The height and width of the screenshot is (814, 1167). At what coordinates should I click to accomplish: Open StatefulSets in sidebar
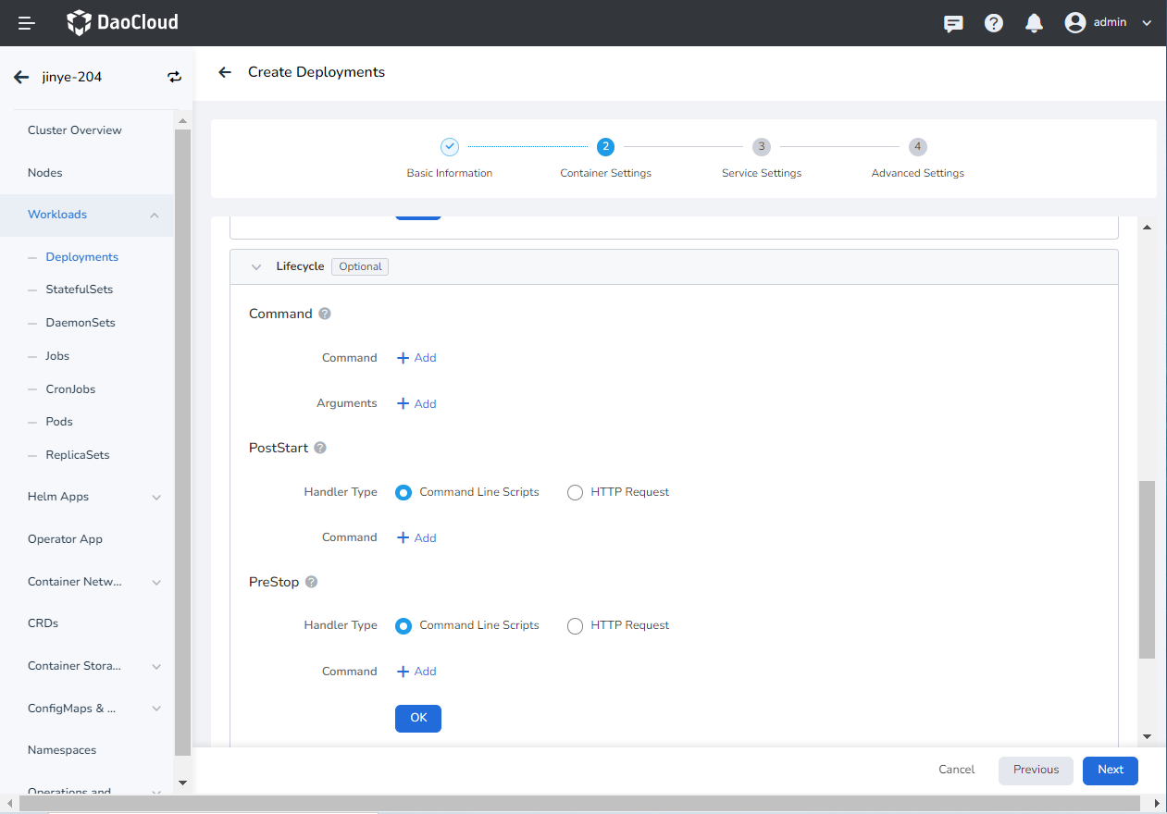tap(80, 290)
